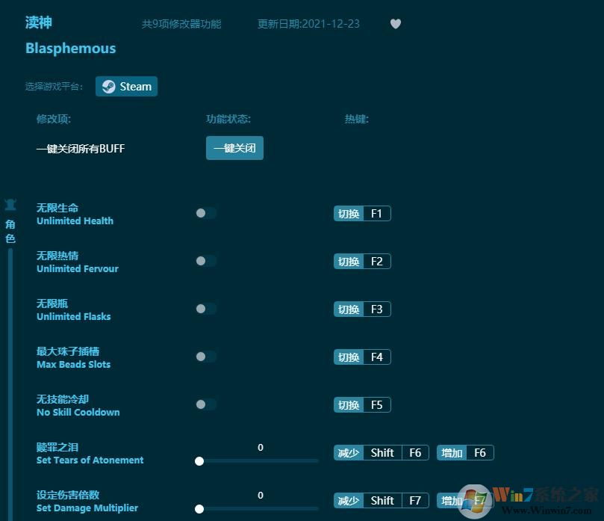Activate the Max Beads Slots switch

point(206,357)
